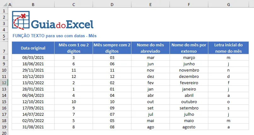Select column A header
254x135 pixels.
10,4
